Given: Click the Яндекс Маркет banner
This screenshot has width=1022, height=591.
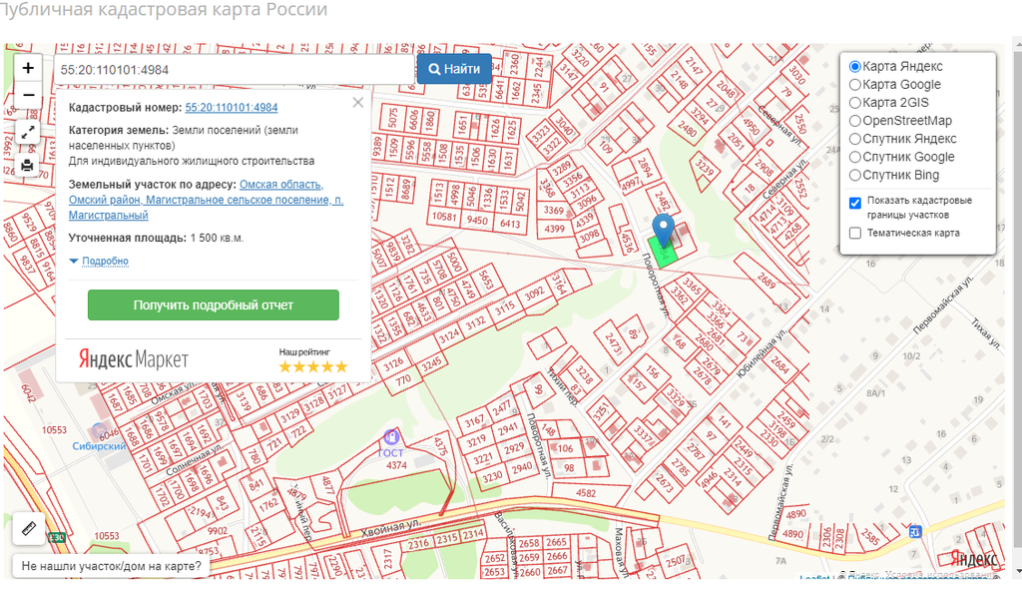Looking at the screenshot, I should (x=134, y=359).
